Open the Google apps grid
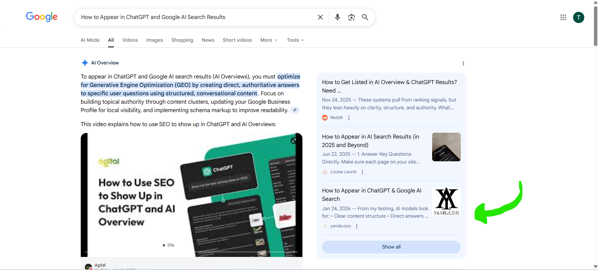 [x=563, y=17]
